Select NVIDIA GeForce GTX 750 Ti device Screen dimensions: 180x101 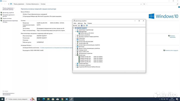pos(87,33)
